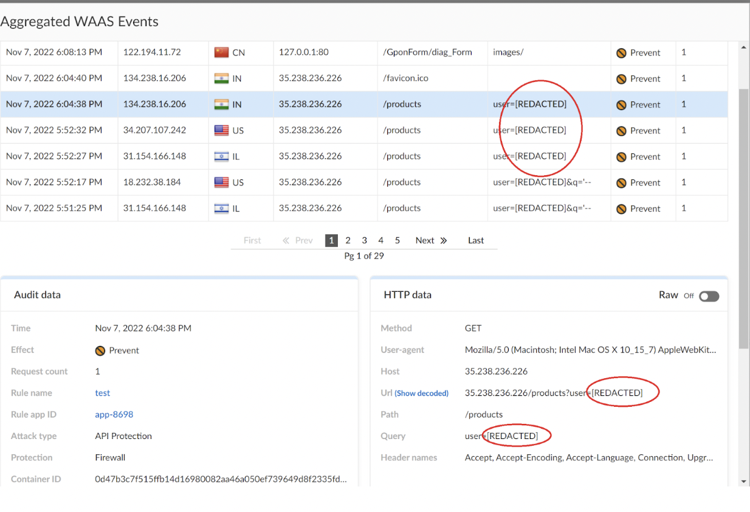Go to pagination page 5
The height and width of the screenshot is (512, 750).
coord(397,240)
